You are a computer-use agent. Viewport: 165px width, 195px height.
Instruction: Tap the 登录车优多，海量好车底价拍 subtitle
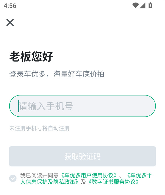tap(57, 74)
